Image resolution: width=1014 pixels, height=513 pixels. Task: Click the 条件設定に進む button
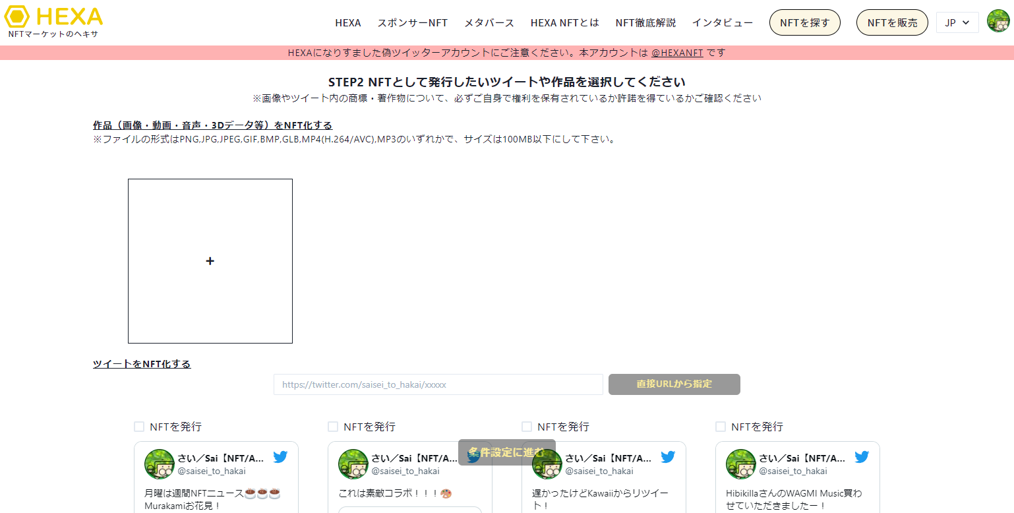point(507,452)
